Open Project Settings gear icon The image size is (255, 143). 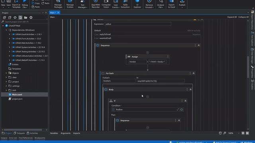31,17
